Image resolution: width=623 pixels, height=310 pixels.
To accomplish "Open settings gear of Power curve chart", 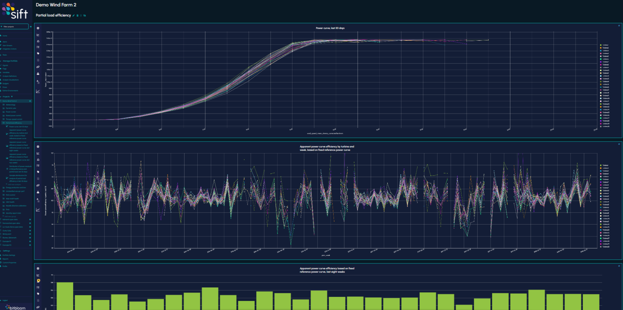I will pos(38,28).
